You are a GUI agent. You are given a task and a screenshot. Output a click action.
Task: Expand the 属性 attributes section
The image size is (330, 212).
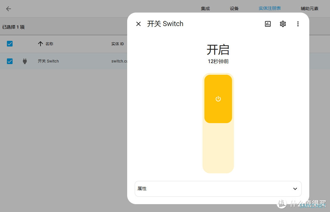pyautogui.click(x=218, y=189)
